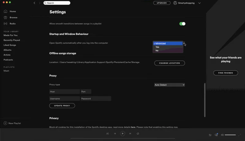Click the 'Startup and Window Behaviour' heading
This screenshot has width=245, height=141.
click(69, 34)
